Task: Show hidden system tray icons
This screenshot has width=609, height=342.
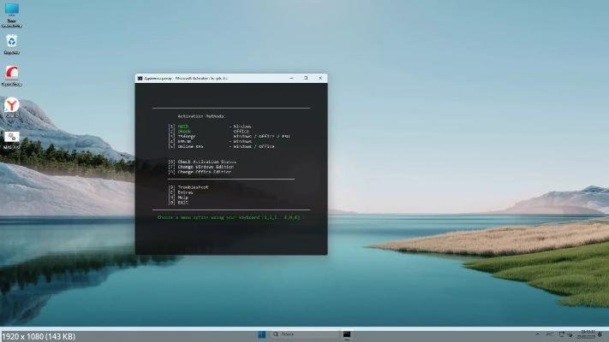Action: click(x=538, y=334)
